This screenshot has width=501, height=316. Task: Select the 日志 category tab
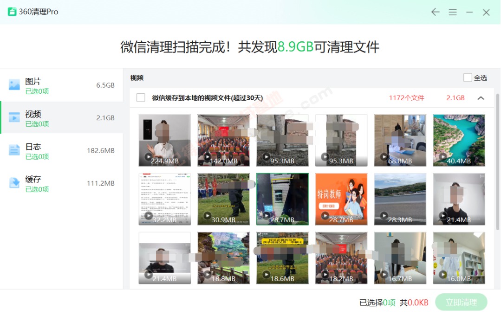click(62, 150)
